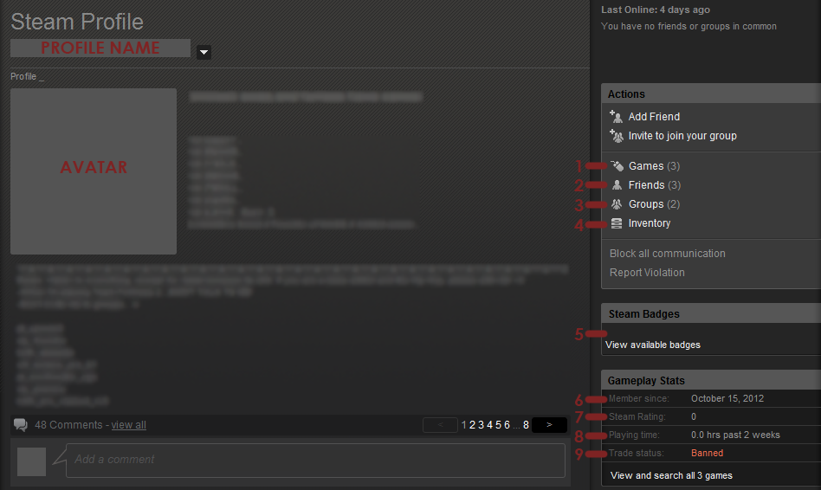Select Invite to join your group
The image size is (821, 490).
coord(682,136)
